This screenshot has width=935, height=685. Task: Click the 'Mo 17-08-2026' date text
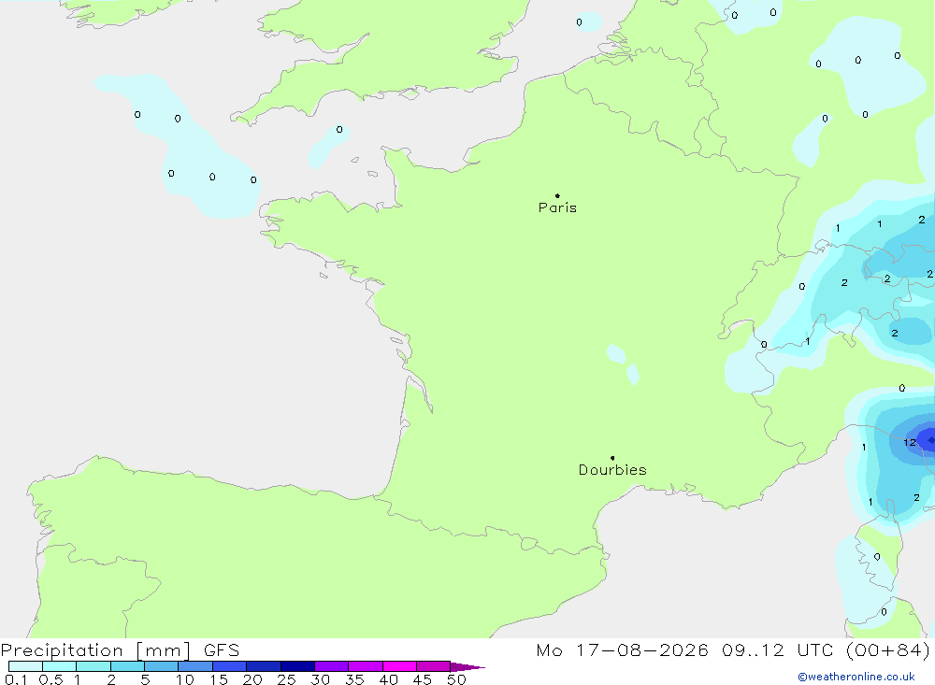tap(622, 650)
